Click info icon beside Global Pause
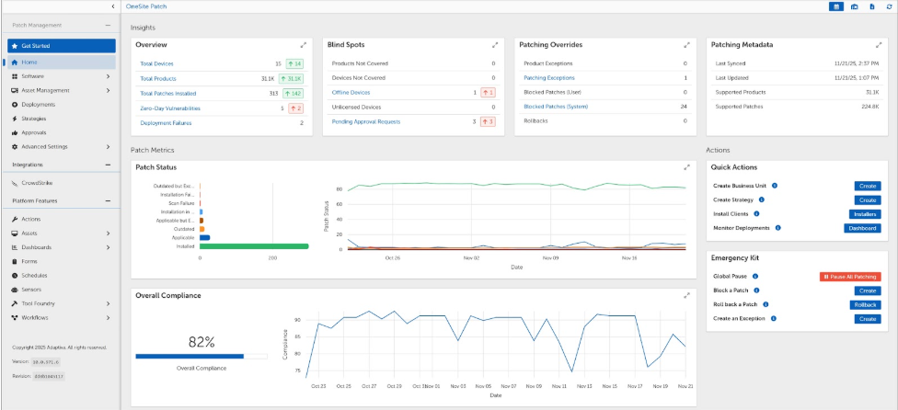 pos(755,276)
